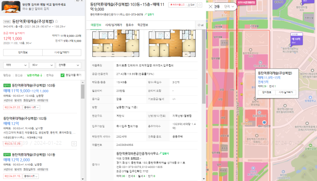
Task: Switch to the 시세/실거래가 tab
Action: [x=114, y=25]
